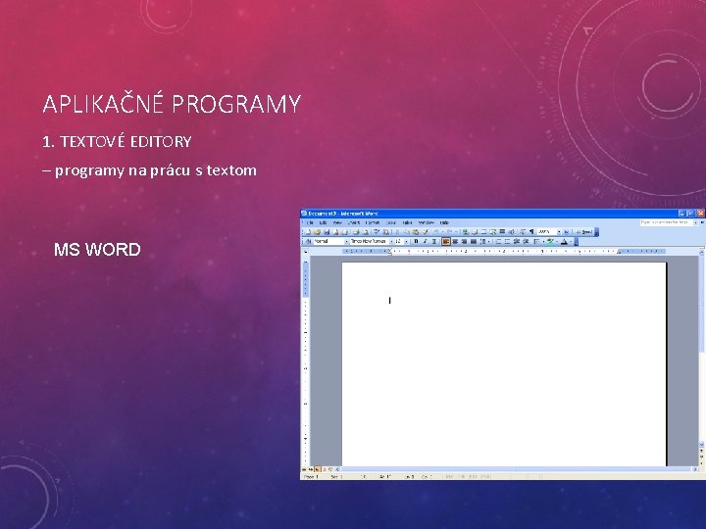Click the Show/Hide paragraph marks icon
The height and width of the screenshot is (529, 706).
tap(531, 232)
